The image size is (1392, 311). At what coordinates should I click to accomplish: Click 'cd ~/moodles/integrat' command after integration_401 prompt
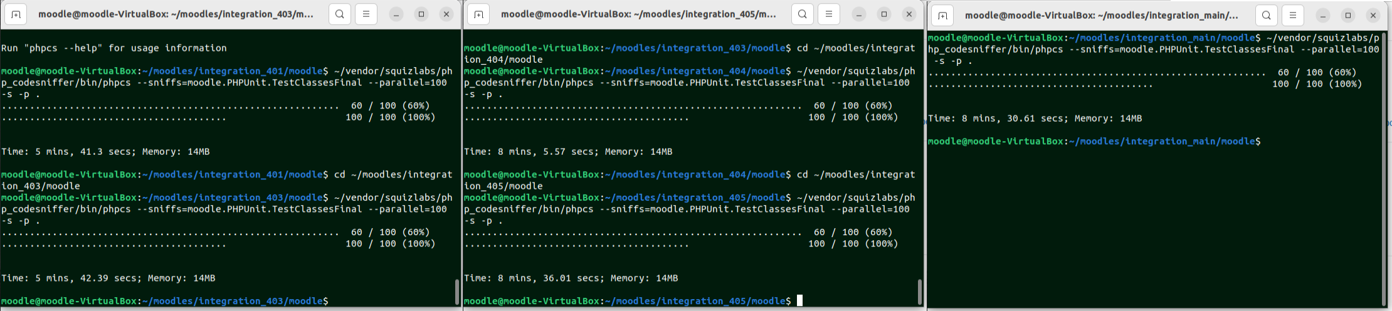click(x=393, y=175)
